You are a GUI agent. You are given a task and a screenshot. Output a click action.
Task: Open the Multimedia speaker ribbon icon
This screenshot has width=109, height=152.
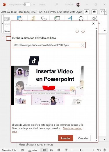tap(94, 18)
